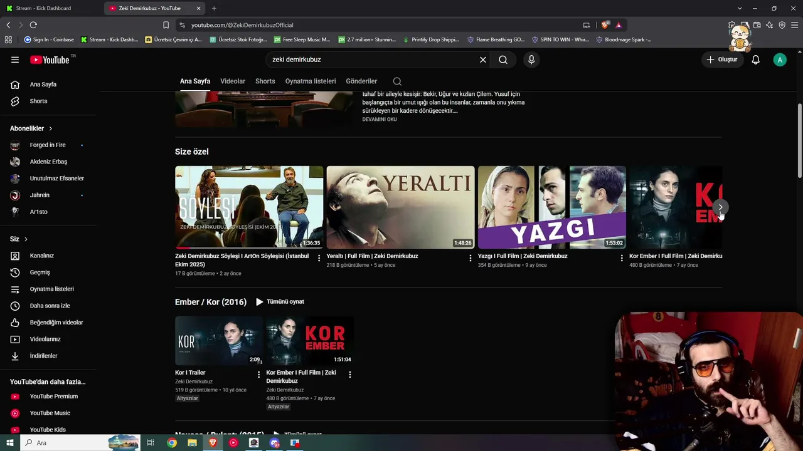The image size is (803, 451).
Task: Click the browser address bar URL
Action: tap(242, 25)
